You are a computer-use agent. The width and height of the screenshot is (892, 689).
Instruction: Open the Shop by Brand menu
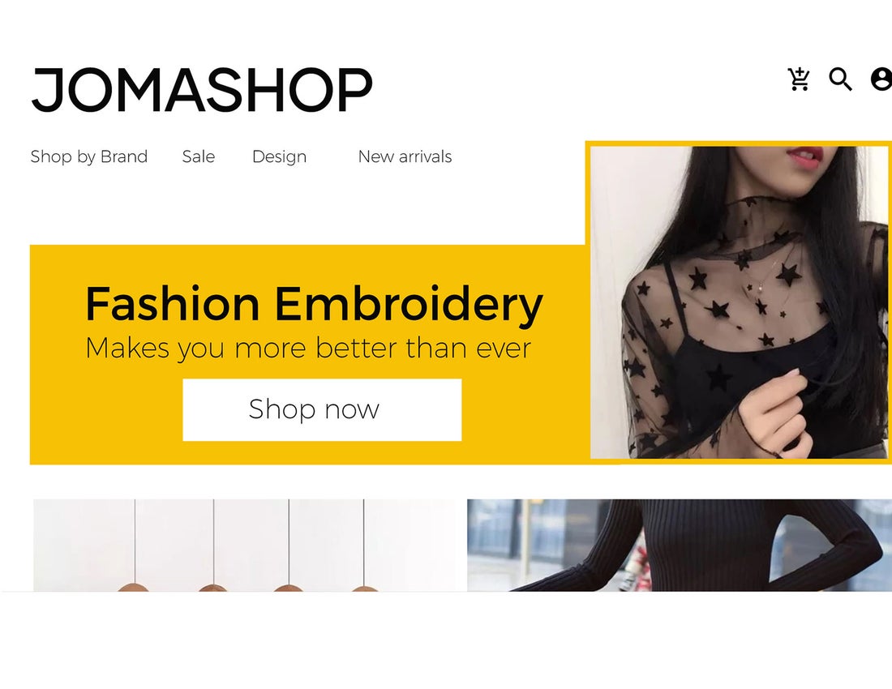[x=88, y=156]
